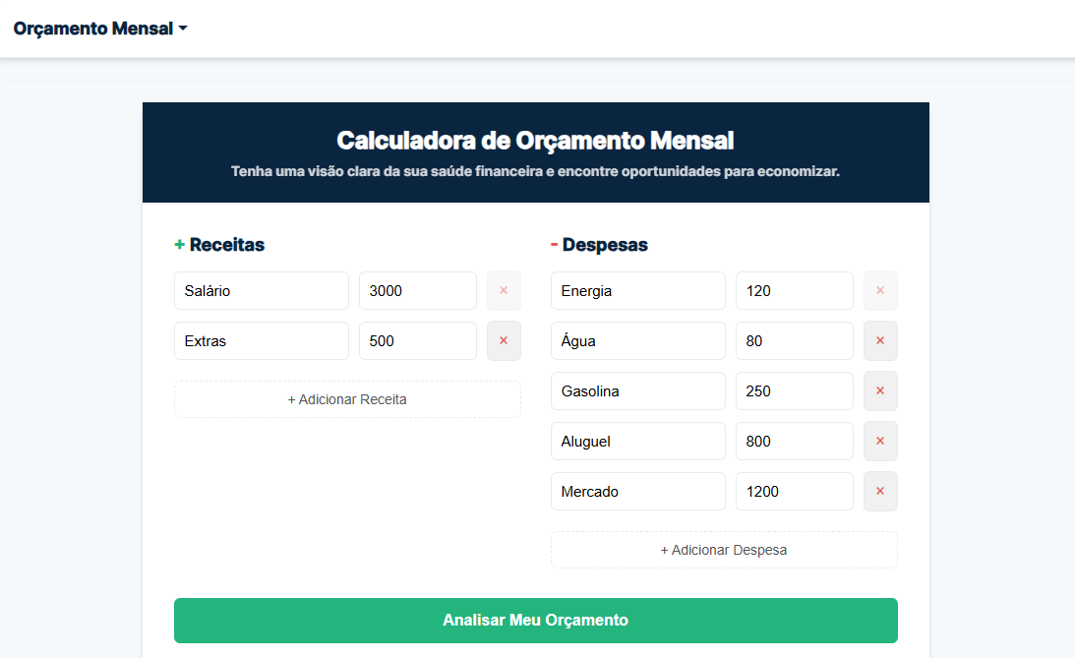Select the Salário name field
The height and width of the screenshot is (658, 1075).
[261, 290]
